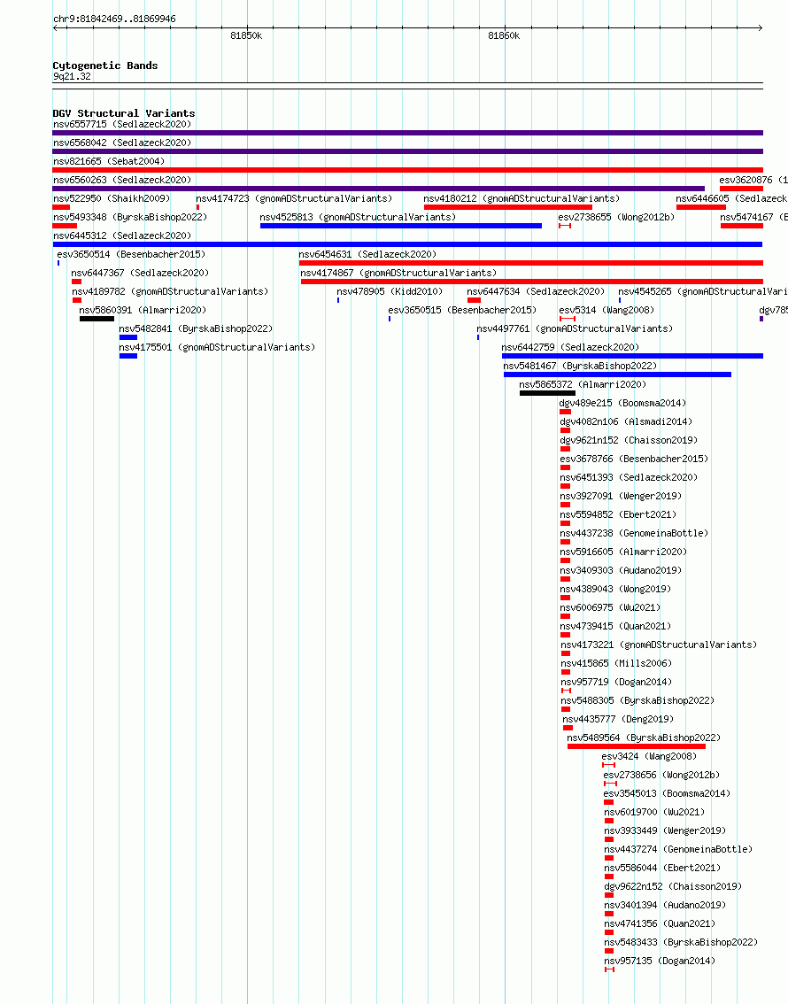Click esv3678766 (Besenbacher2015) label
This screenshot has width=788, height=1004.
click(x=634, y=459)
